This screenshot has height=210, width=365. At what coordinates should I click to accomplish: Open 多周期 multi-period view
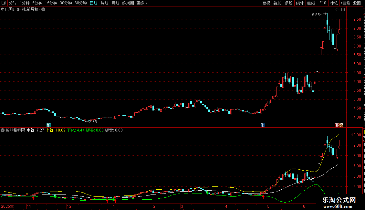[128, 3]
